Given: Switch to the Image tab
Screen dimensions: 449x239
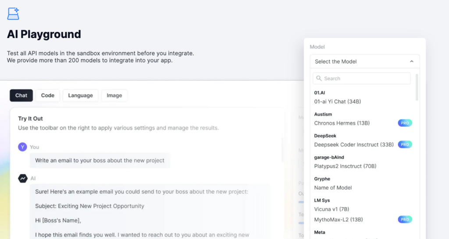Looking at the screenshot, I should pyautogui.click(x=114, y=95).
